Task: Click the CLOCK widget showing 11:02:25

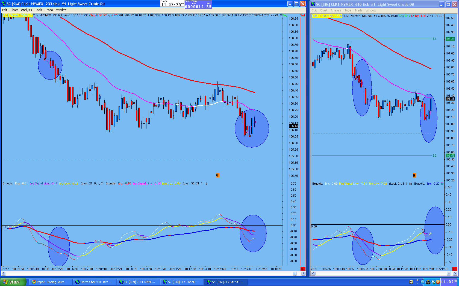Action: click(172, 4)
